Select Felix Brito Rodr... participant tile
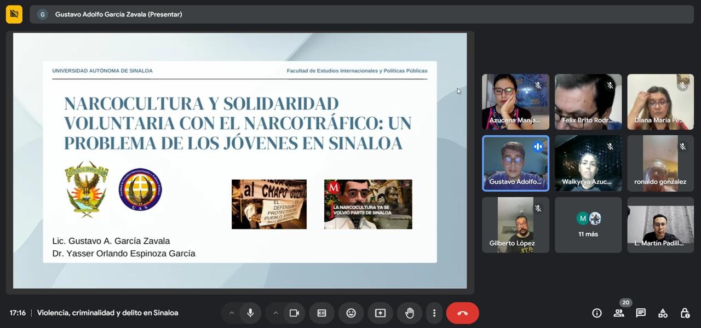Image resolution: width=701 pixels, height=328 pixels. [x=588, y=102]
